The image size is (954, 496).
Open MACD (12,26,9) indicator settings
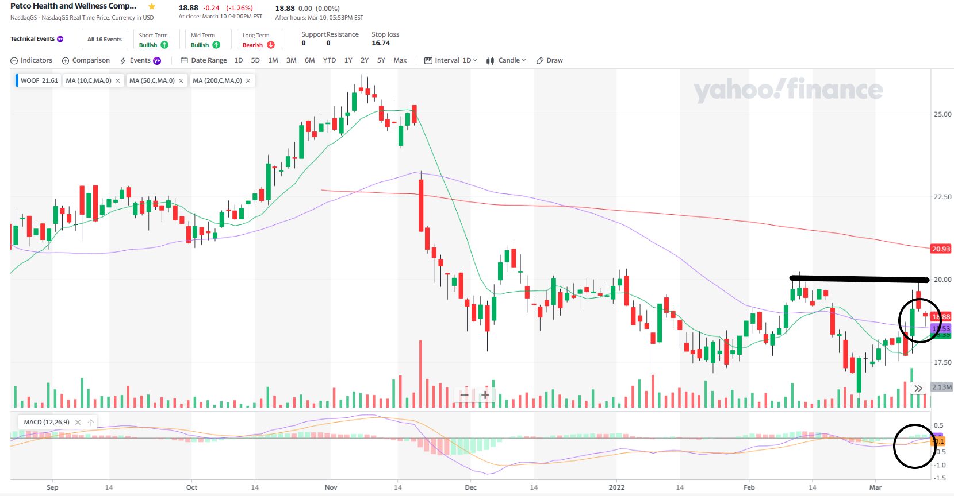click(47, 422)
